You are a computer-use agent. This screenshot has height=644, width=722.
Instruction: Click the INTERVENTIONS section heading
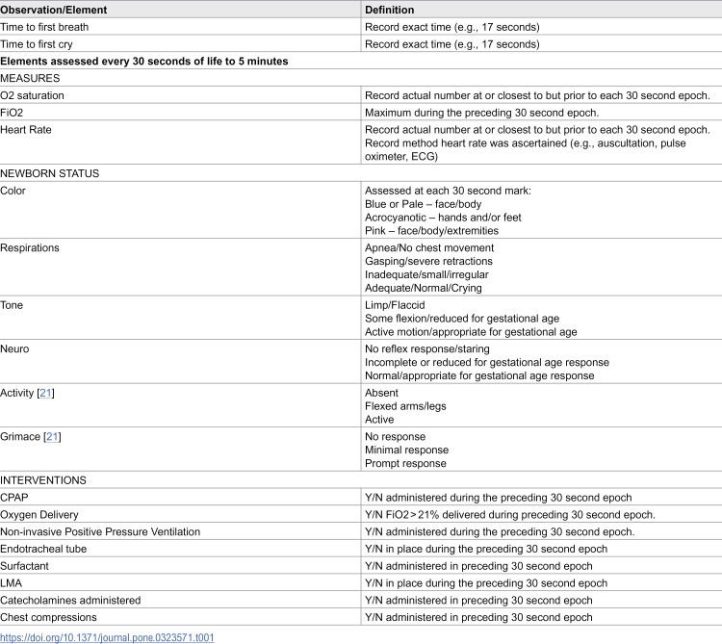click(x=43, y=480)
